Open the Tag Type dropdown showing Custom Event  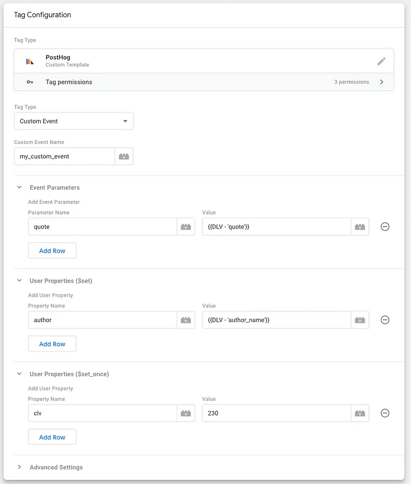click(74, 121)
